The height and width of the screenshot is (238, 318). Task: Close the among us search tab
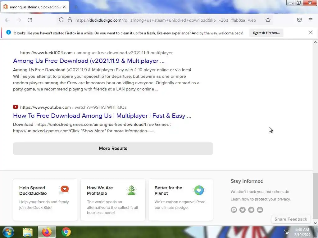[x=64, y=7]
